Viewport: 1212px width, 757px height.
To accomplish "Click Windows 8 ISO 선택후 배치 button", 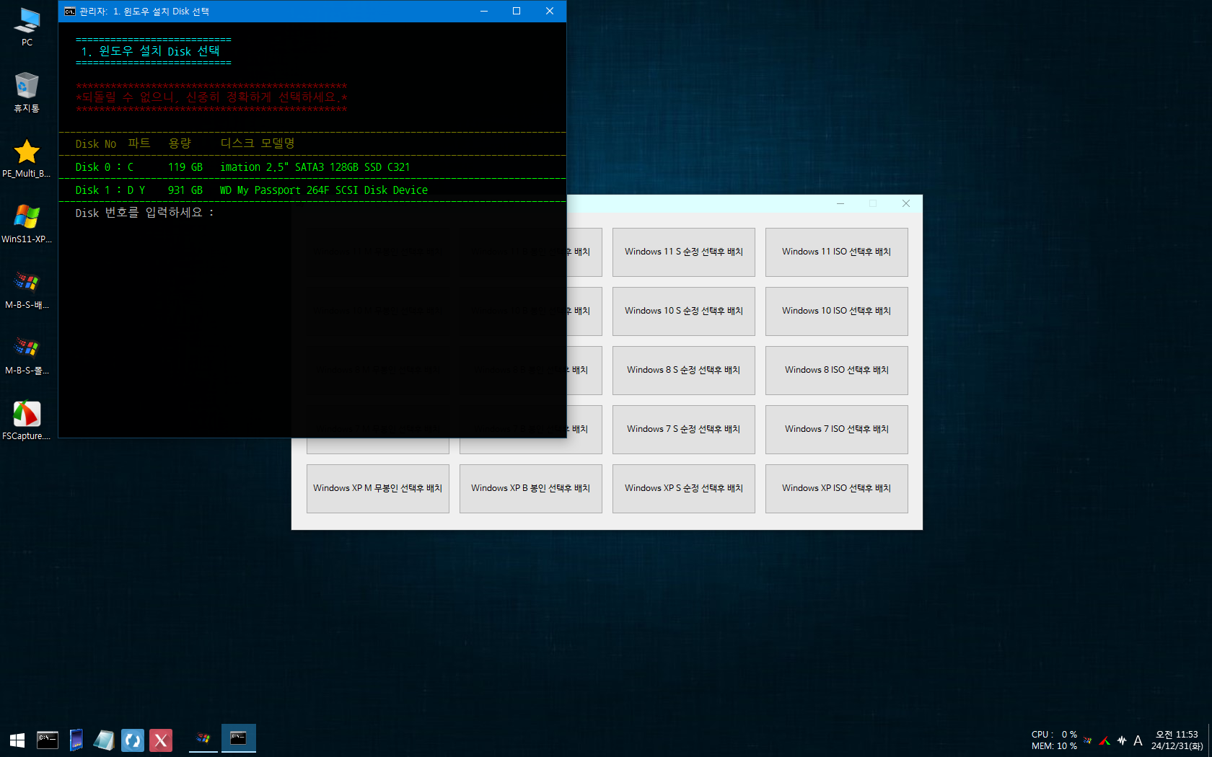I will click(x=837, y=371).
